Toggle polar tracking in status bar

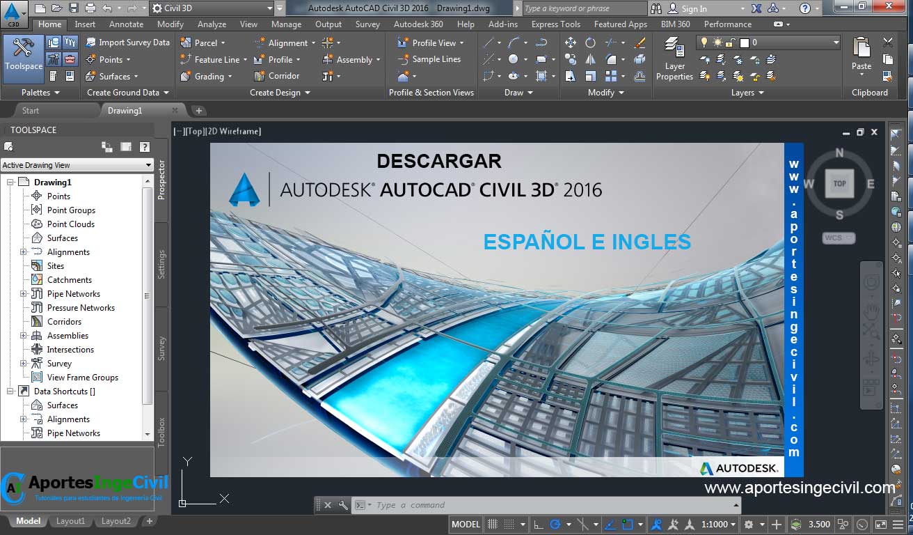(x=555, y=525)
